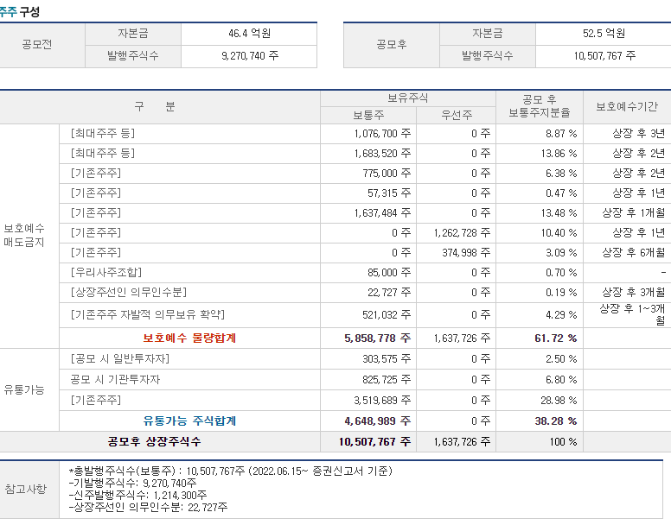Select the 374,998 주 preferred shares cell
The width and height of the screenshot is (671, 525).
457,252
